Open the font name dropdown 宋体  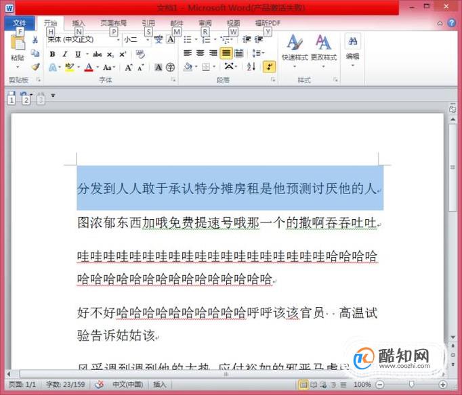[119, 39]
